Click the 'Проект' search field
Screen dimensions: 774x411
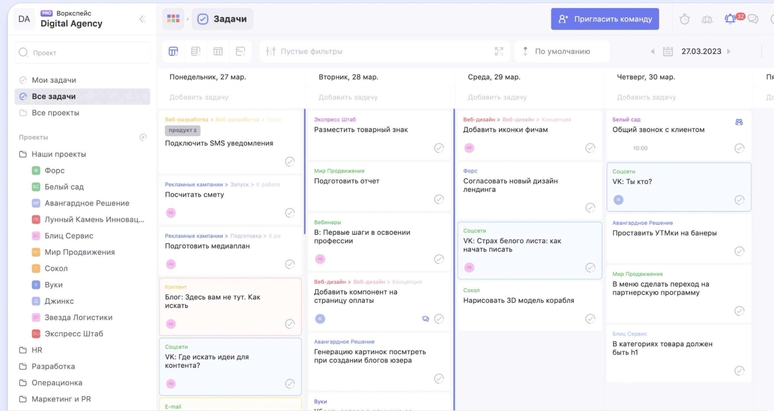point(82,53)
